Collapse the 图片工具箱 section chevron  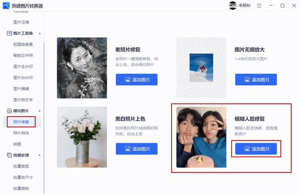[40, 34]
